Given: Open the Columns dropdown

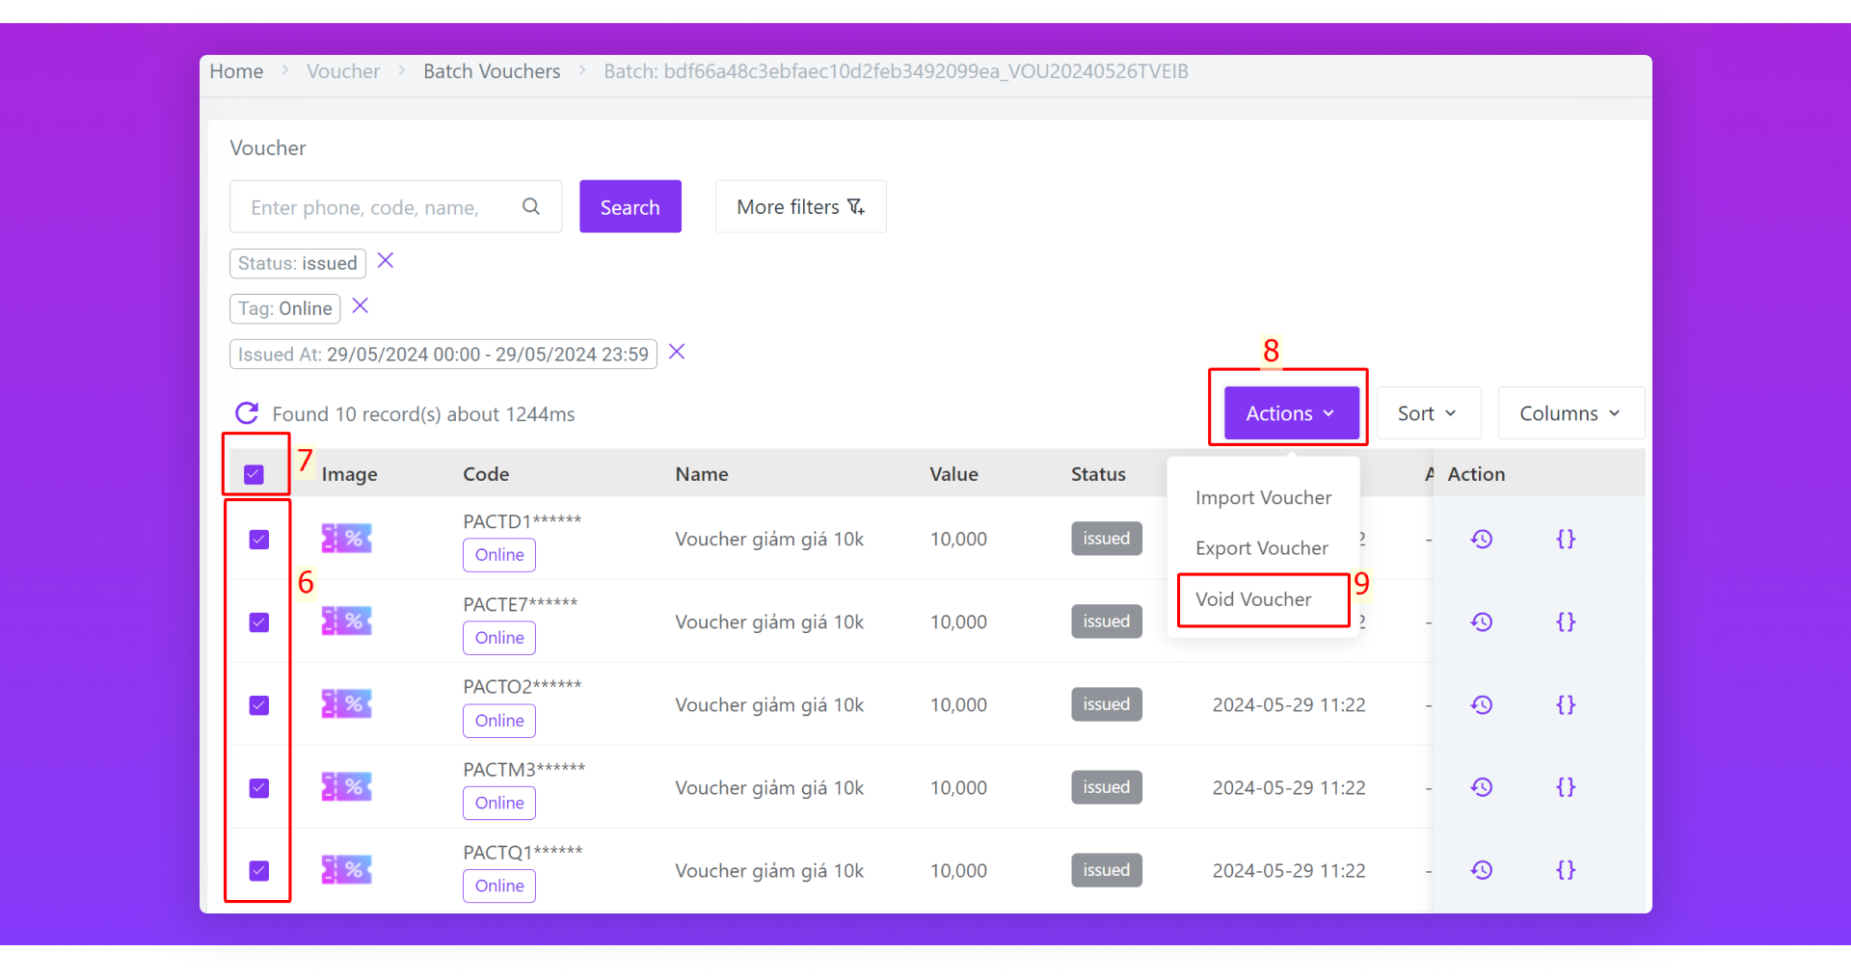Looking at the screenshot, I should (1570, 413).
